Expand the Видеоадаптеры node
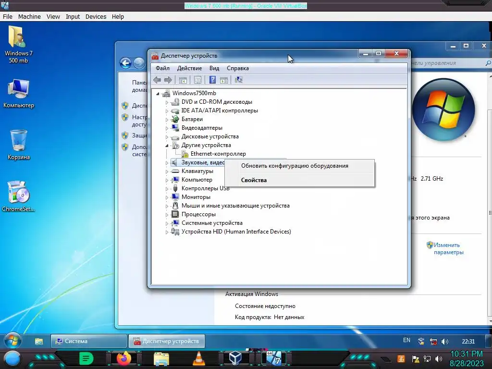 click(167, 128)
